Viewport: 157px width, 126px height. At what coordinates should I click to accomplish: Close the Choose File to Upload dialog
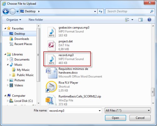(x=149, y=2)
